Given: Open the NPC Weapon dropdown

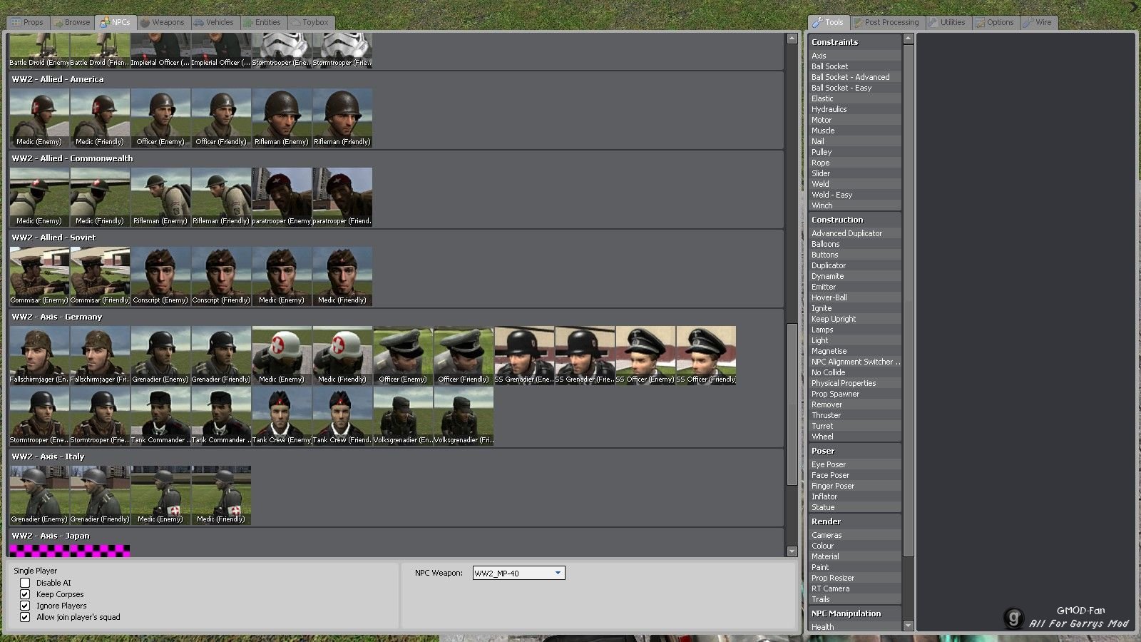Looking at the screenshot, I should click(518, 573).
